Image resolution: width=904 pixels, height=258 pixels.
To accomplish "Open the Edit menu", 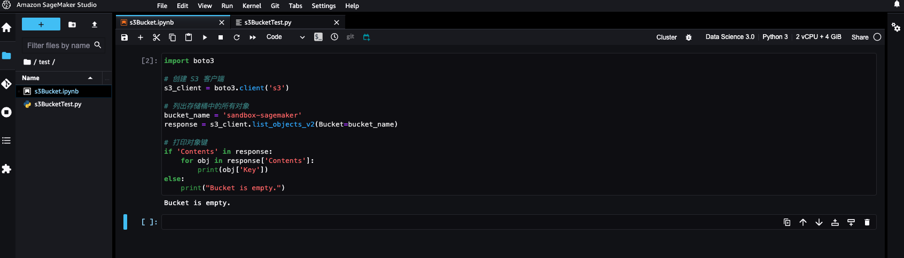I will click(183, 6).
